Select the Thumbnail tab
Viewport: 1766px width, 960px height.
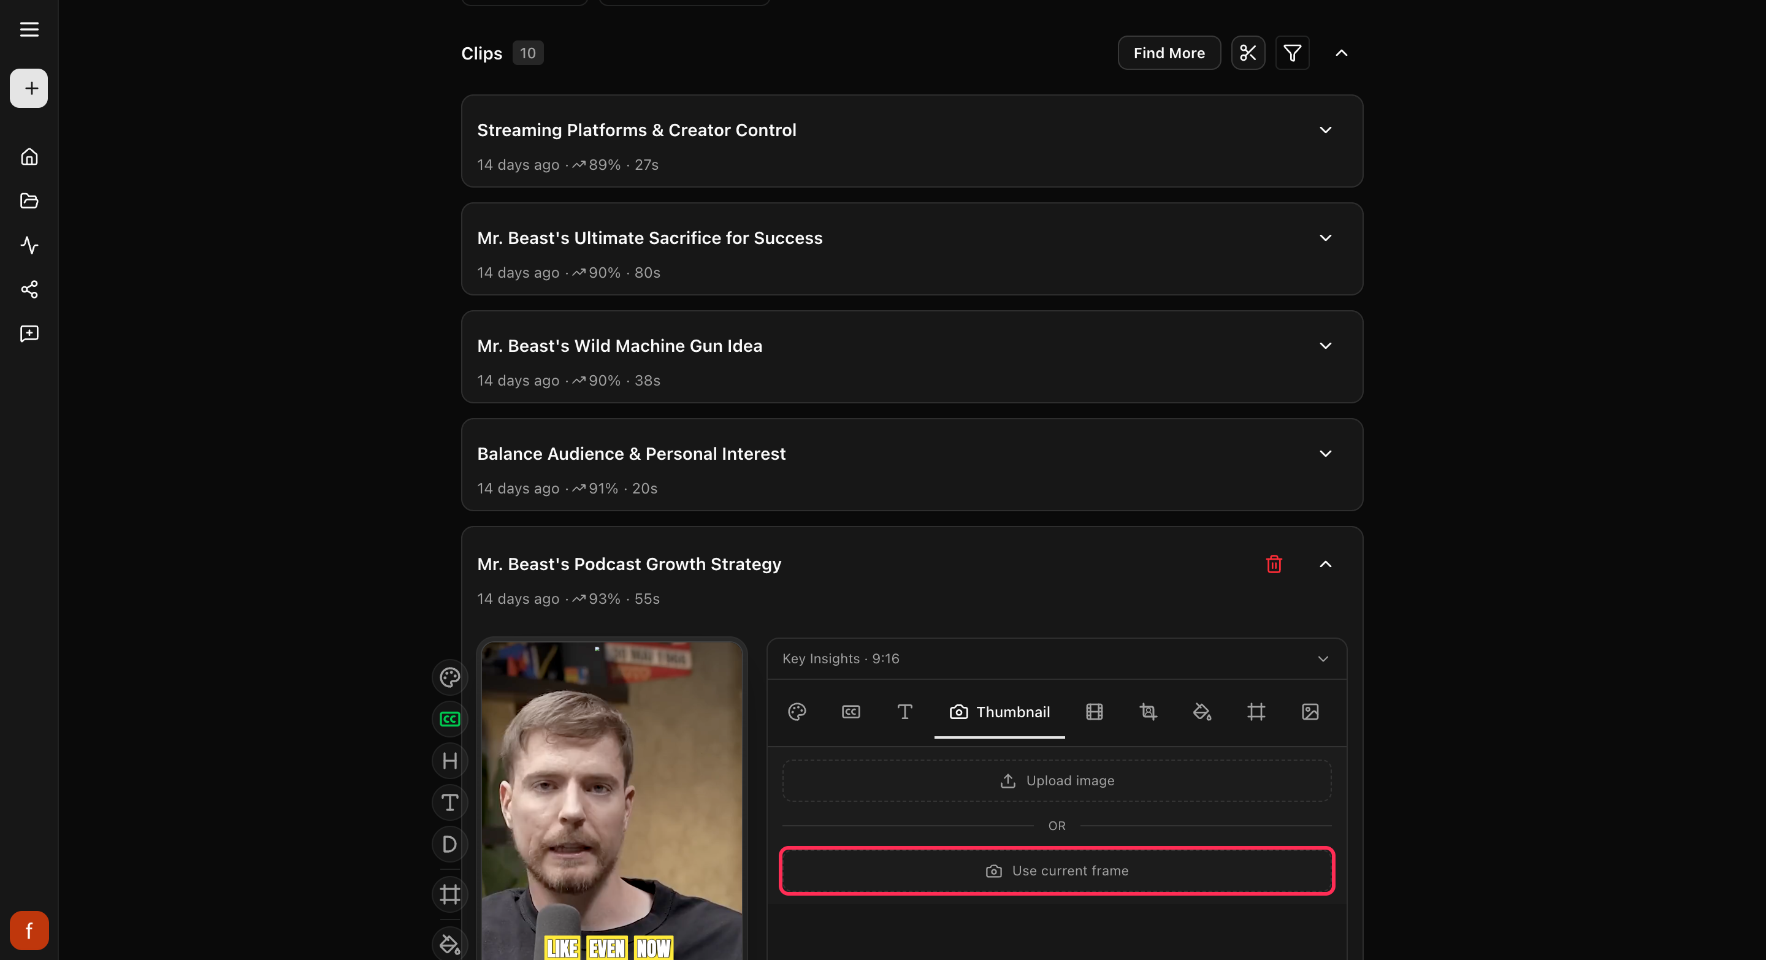1000,712
